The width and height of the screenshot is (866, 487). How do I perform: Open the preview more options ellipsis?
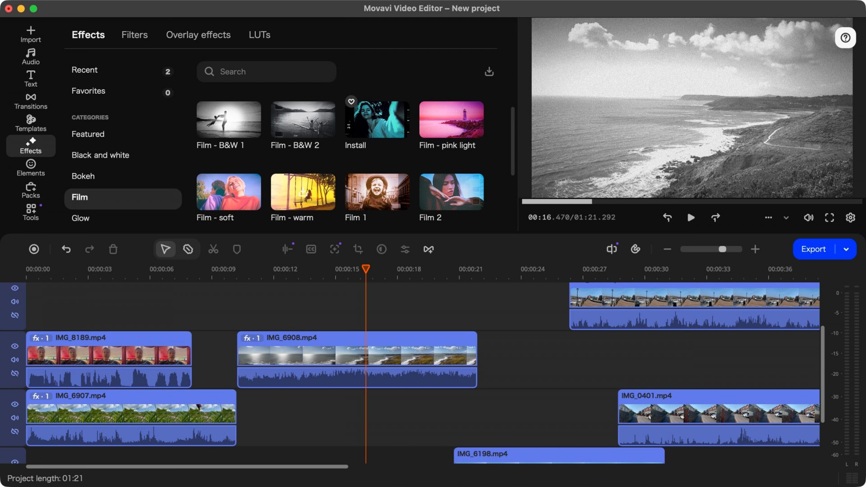click(x=768, y=218)
